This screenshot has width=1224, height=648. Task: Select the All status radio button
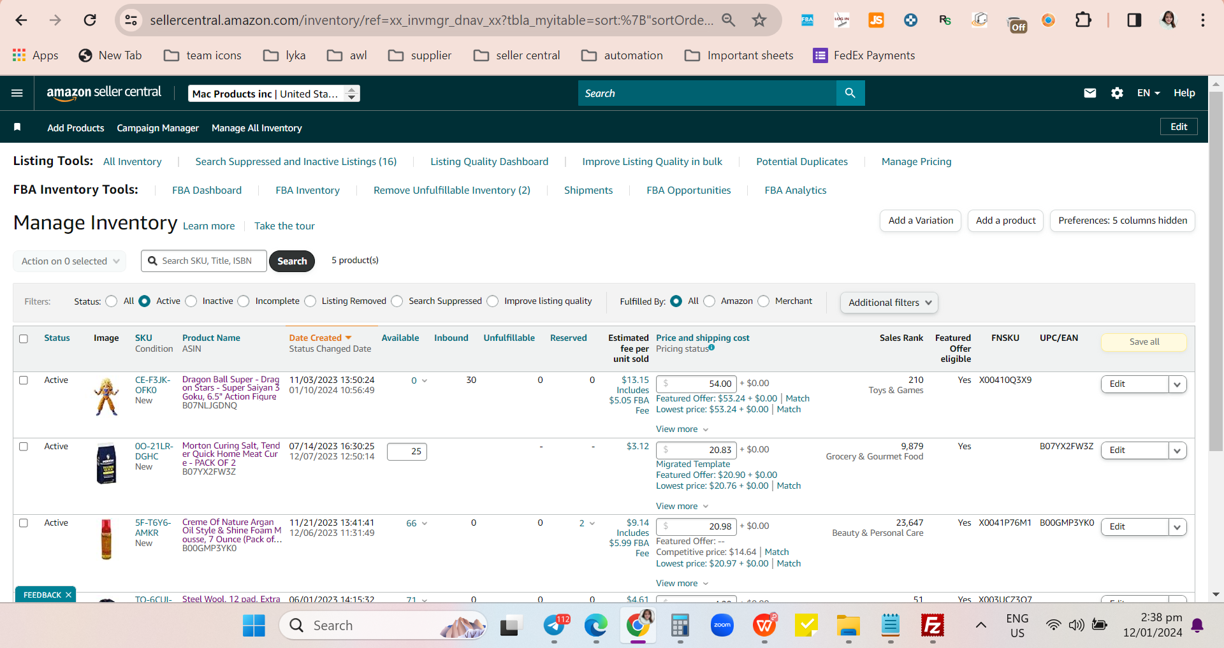point(112,301)
